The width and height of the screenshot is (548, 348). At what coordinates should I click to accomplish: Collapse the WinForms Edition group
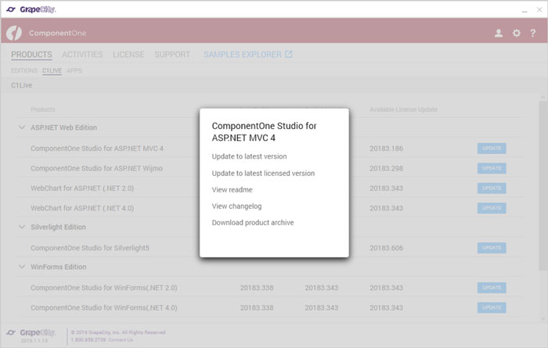(x=22, y=267)
